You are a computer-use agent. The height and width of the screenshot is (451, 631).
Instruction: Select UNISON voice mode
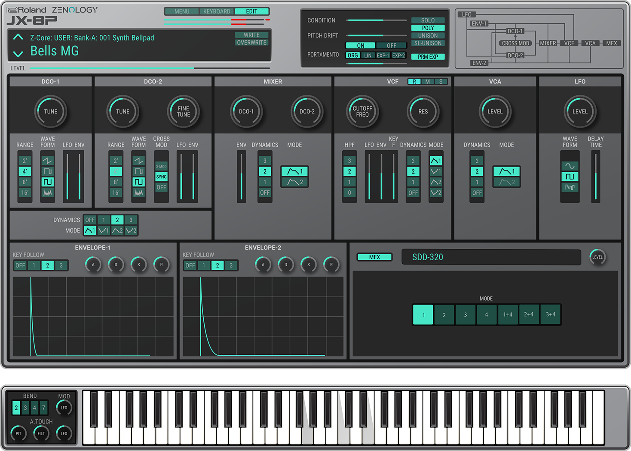[x=427, y=35]
